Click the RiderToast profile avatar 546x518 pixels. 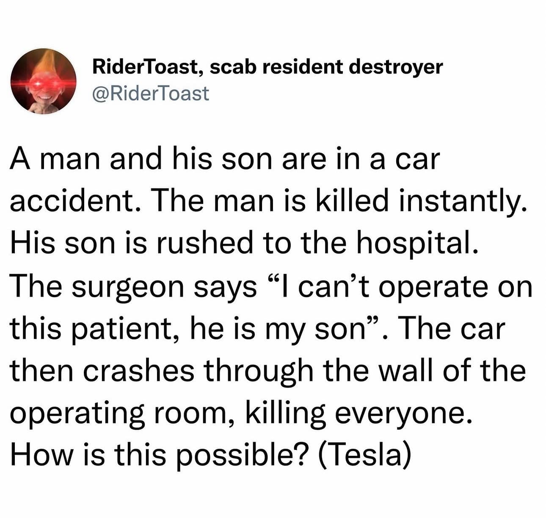[x=43, y=80]
